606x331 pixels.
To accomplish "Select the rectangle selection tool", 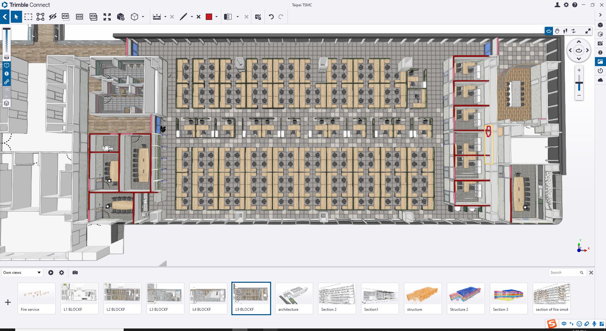I will click(28, 17).
